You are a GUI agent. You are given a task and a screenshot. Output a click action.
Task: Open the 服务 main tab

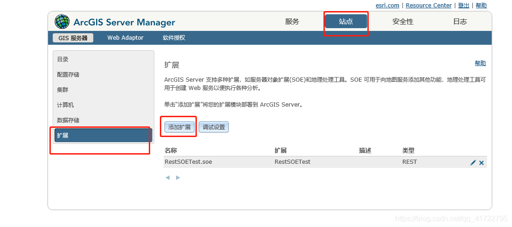(292, 22)
